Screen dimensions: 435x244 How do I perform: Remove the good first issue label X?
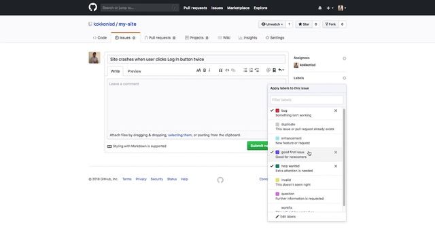pyautogui.click(x=336, y=152)
